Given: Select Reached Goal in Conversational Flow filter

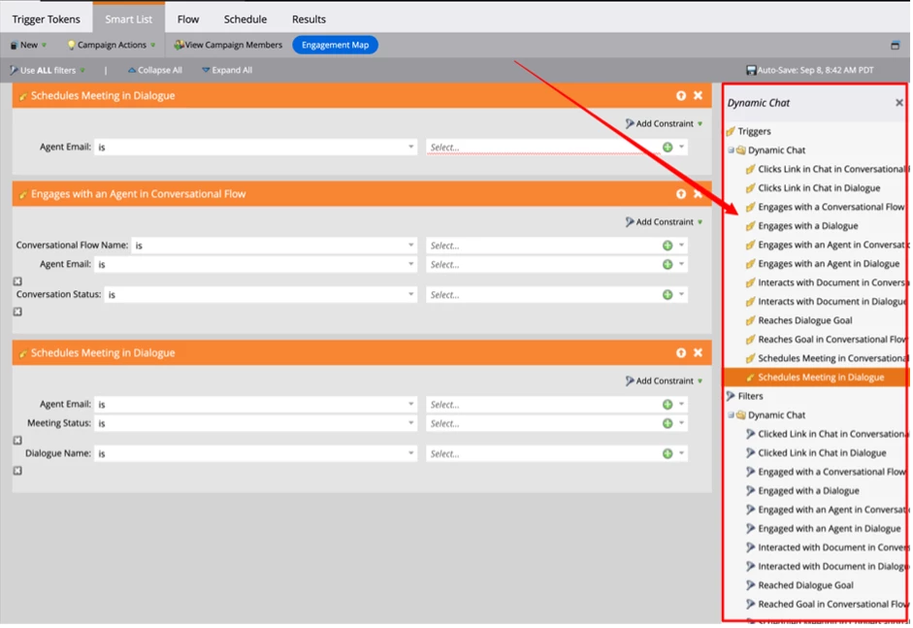Looking at the screenshot, I should click(826, 605).
